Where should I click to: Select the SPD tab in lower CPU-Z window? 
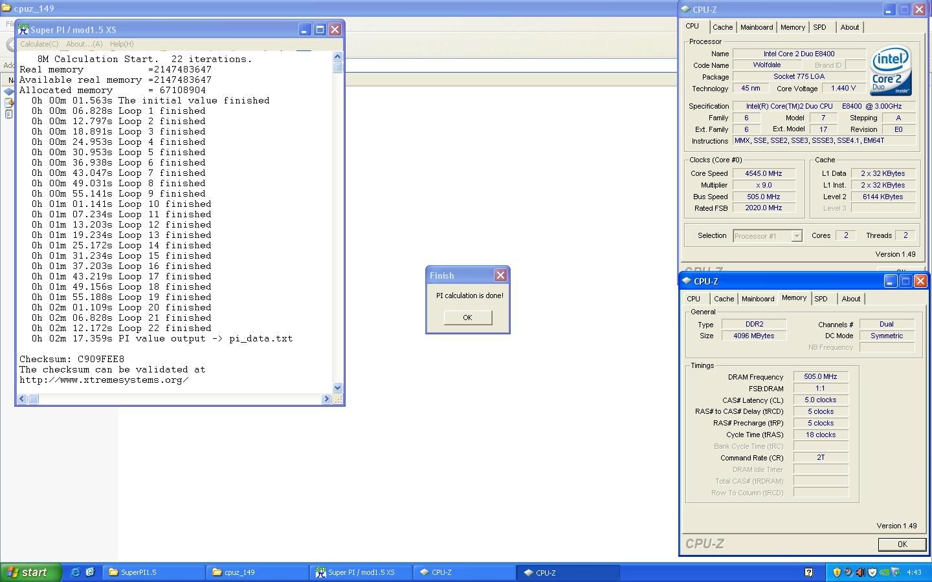tap(821, 299)
